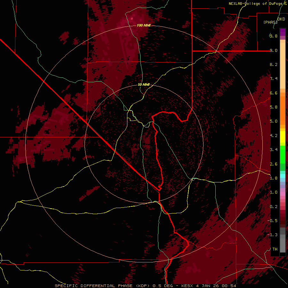Click the "TH" threshold legend label
Viewport: 288px width, 288px height.
click(x=275, y=249)
